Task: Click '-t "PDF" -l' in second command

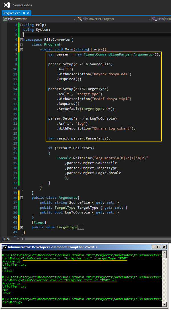Action: [x=105, y=280]
